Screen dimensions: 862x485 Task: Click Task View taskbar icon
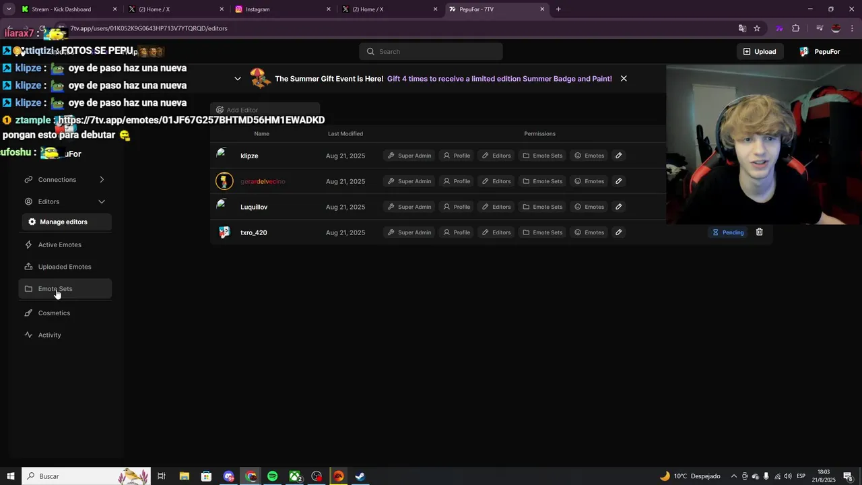click(162, 476)
